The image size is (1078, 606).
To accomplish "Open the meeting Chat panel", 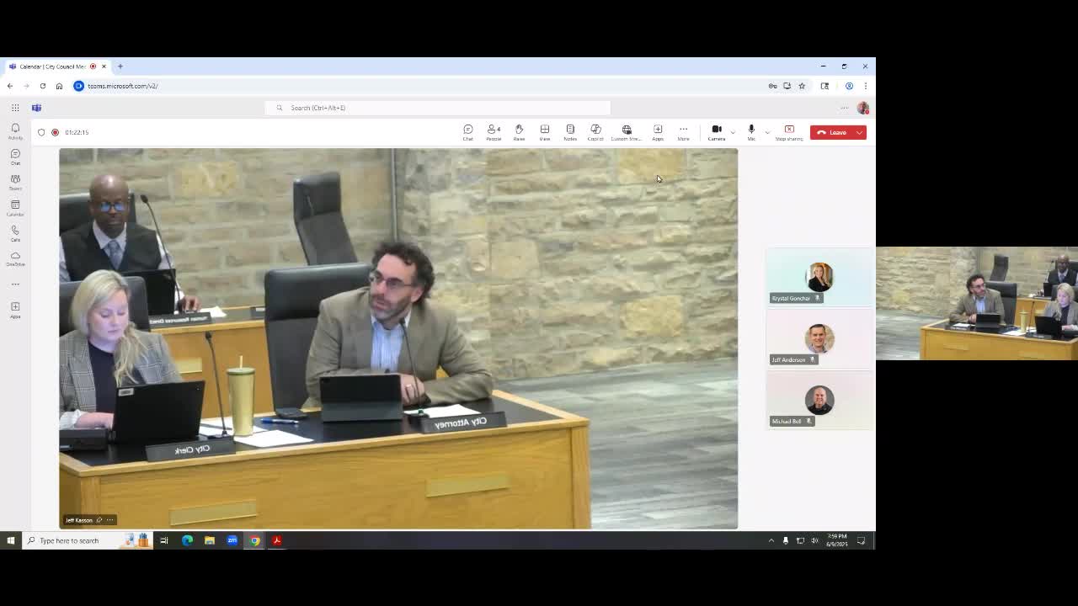I will [467, 131].
